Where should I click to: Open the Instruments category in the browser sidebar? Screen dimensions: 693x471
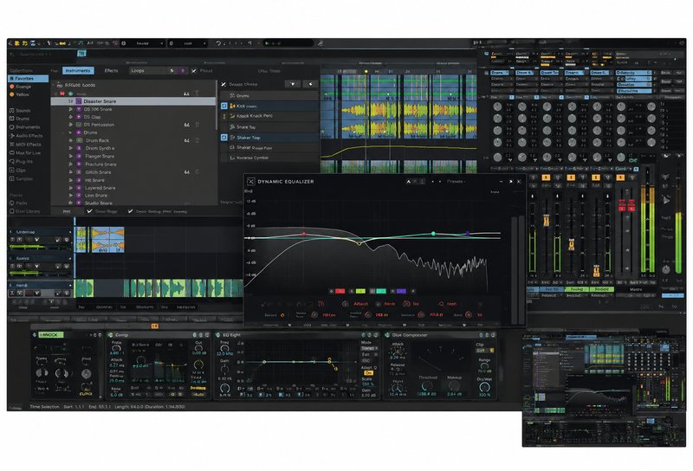25,126
